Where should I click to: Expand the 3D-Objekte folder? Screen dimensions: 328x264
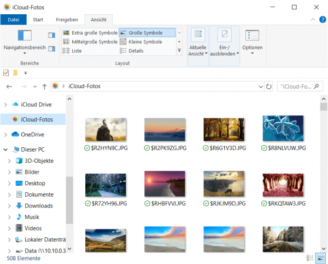coord(9,161)
